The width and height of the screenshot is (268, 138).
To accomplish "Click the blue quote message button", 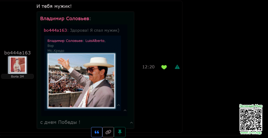I will (x=96, y=132).
